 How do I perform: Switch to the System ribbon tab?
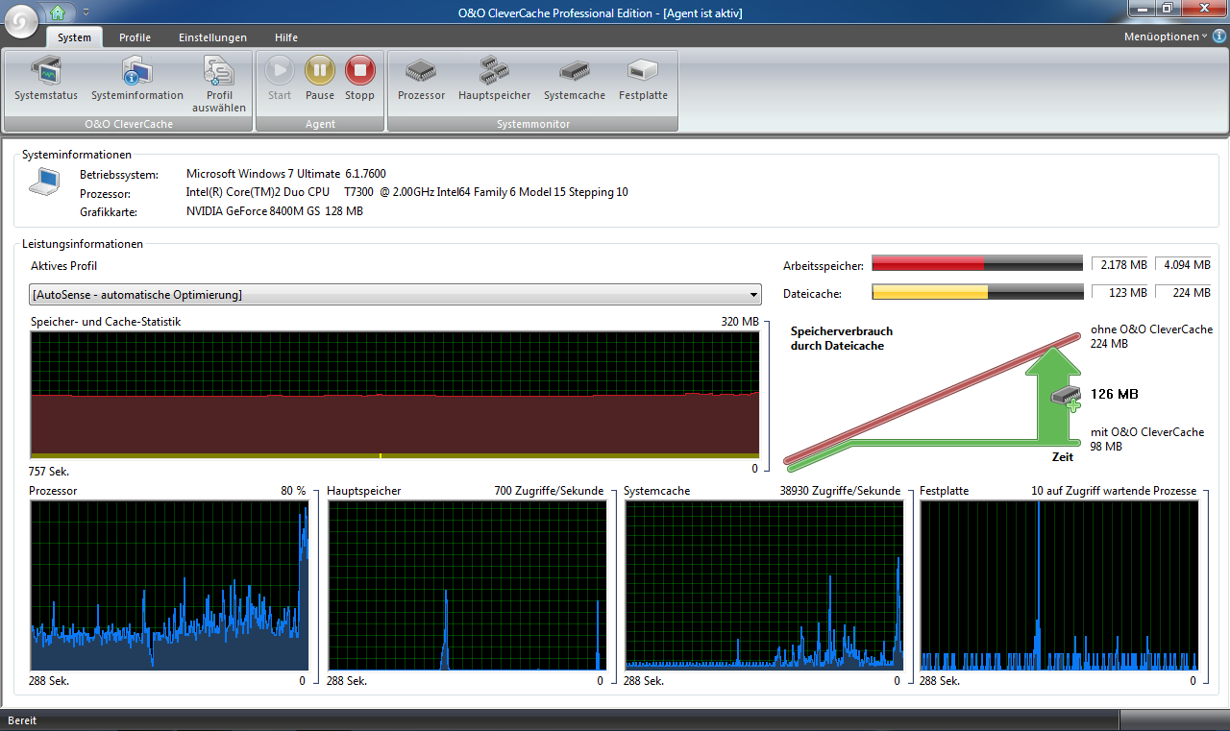[74, 37]
